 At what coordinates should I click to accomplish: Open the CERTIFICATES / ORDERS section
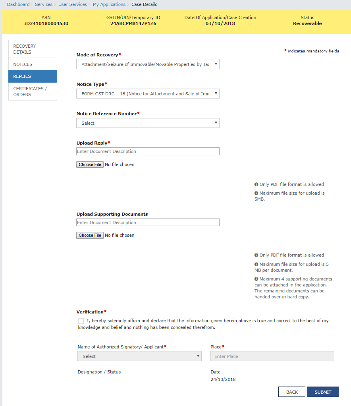33,91
